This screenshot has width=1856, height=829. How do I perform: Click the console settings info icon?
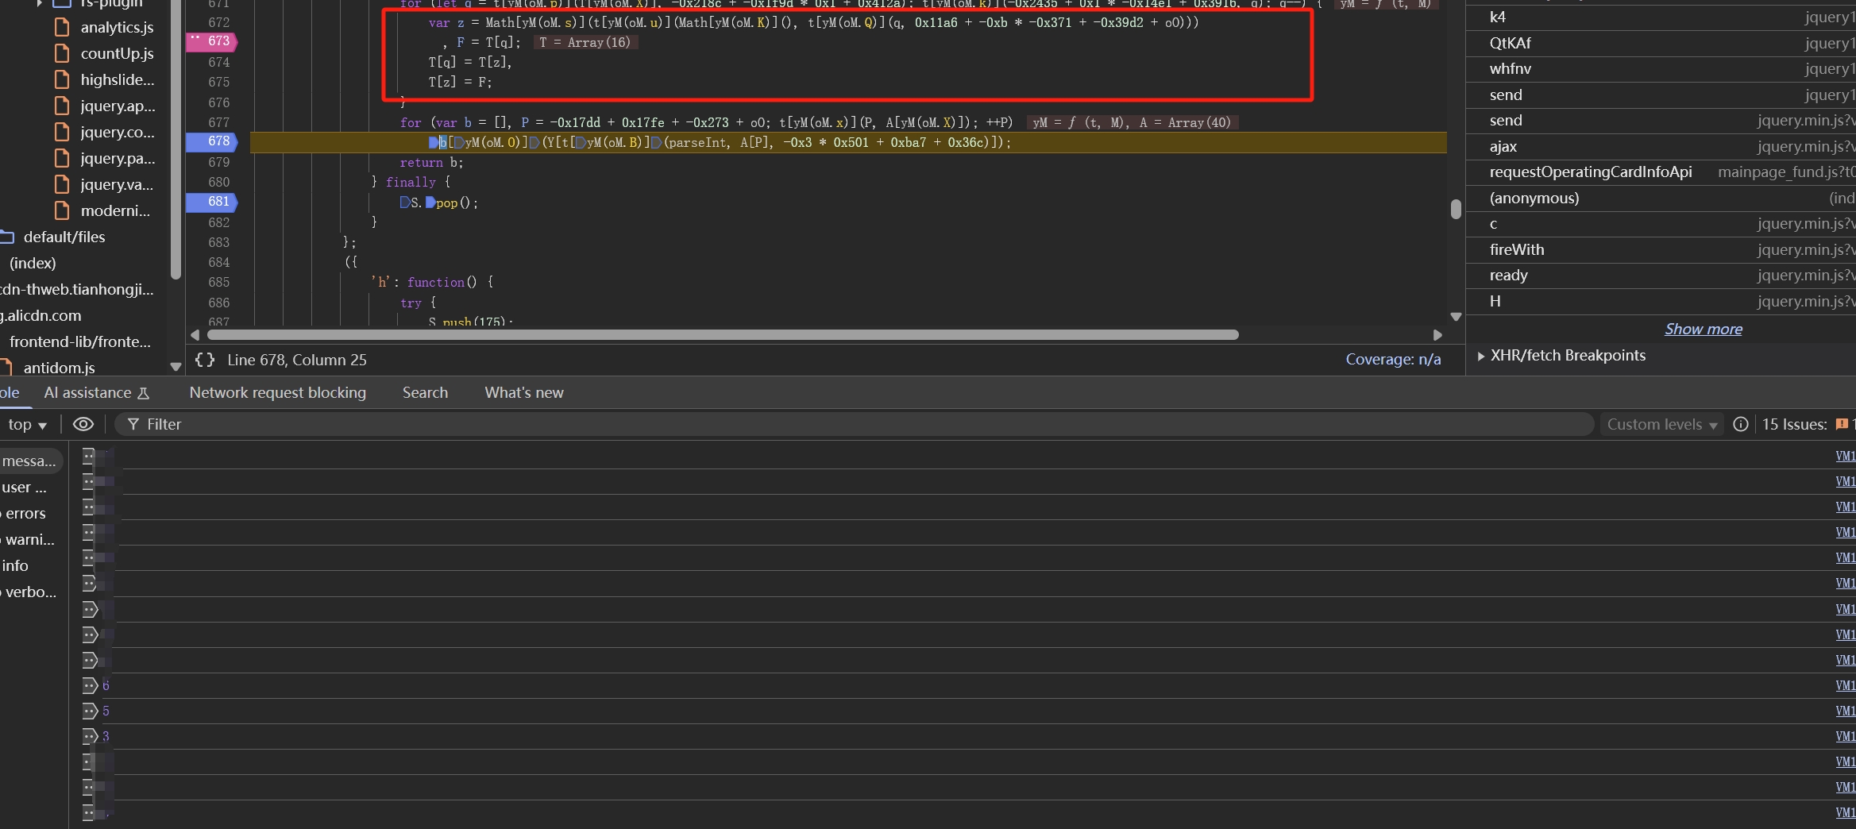click(1740, 424)
